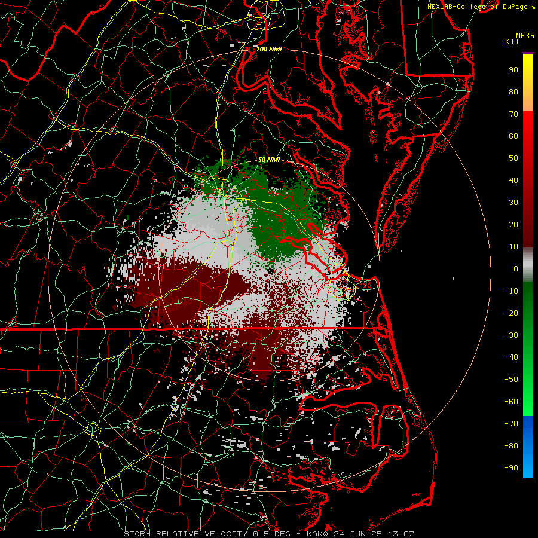
Task: Click the gray zero-velocity segment of the color bar
Action: tap(528, 265)
